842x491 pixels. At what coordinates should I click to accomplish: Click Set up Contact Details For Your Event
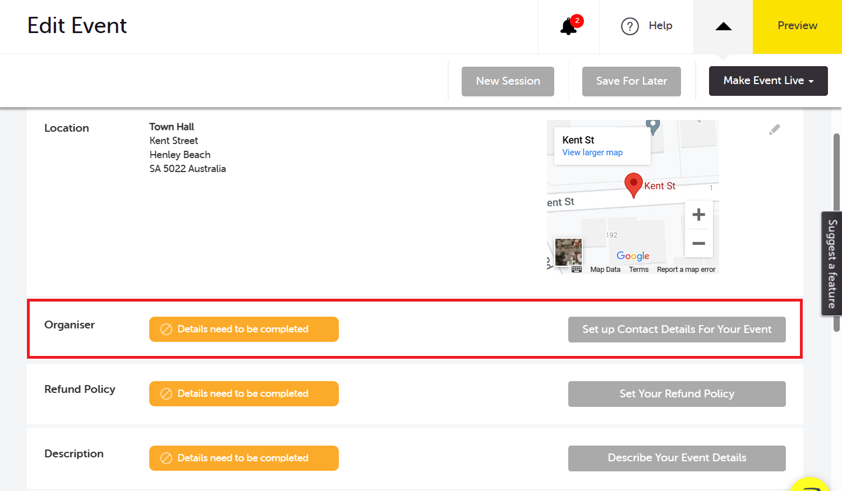tap(677, 330)
